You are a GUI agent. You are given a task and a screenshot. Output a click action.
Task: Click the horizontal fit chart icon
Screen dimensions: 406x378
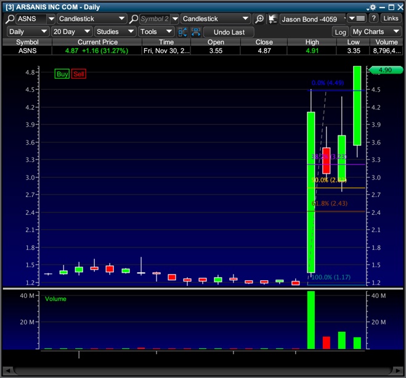tap(196, 32)
